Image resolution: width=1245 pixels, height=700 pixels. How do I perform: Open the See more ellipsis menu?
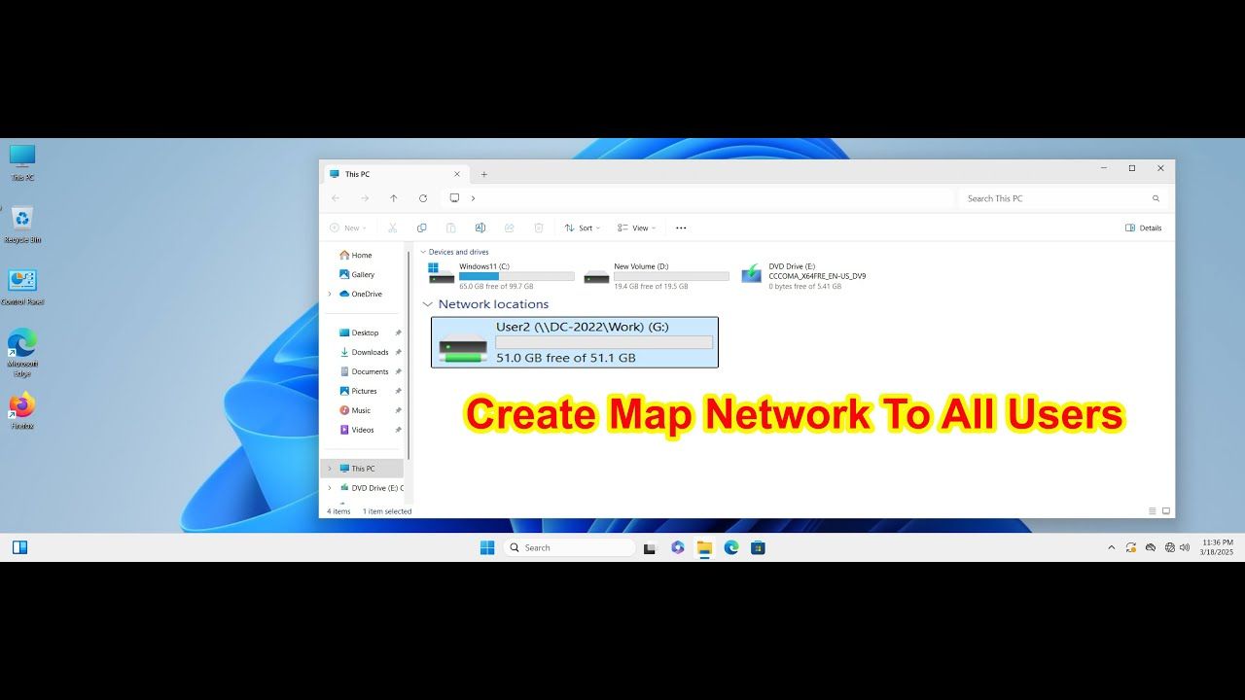[x=681, y=227]
